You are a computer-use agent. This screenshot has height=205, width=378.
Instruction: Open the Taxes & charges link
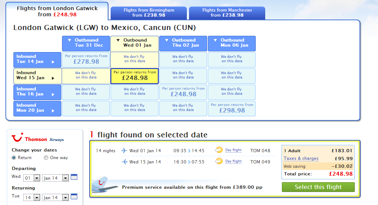click(301, 158)
